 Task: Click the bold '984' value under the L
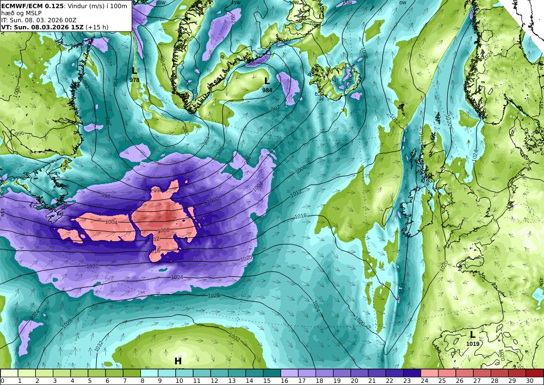[x=267, y=90]
